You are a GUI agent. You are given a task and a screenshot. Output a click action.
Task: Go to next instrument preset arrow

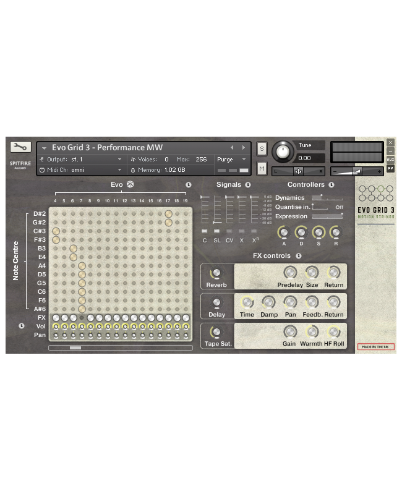pos(244,148)
